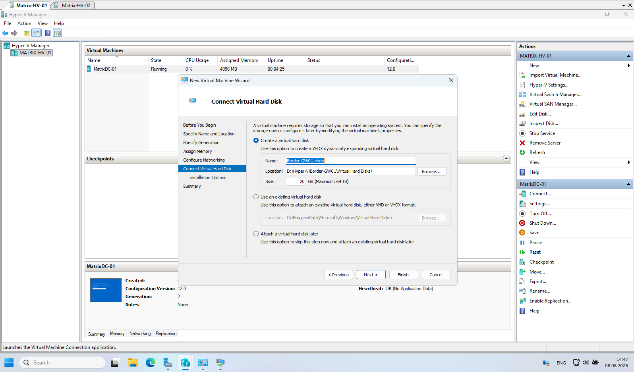This screenshot has height=372, width=634.
Task: Click Export action for MatrixDC-01
Action: click(537, 281)
